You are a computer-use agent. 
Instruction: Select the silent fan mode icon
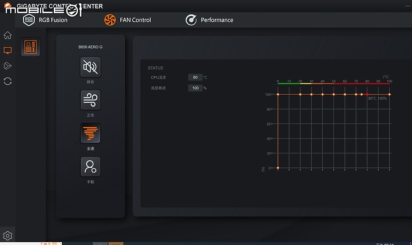(90, 67)
